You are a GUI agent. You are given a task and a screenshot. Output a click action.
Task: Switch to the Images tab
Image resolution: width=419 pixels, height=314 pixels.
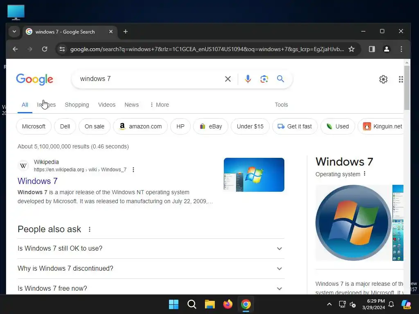tap(47, 105)
